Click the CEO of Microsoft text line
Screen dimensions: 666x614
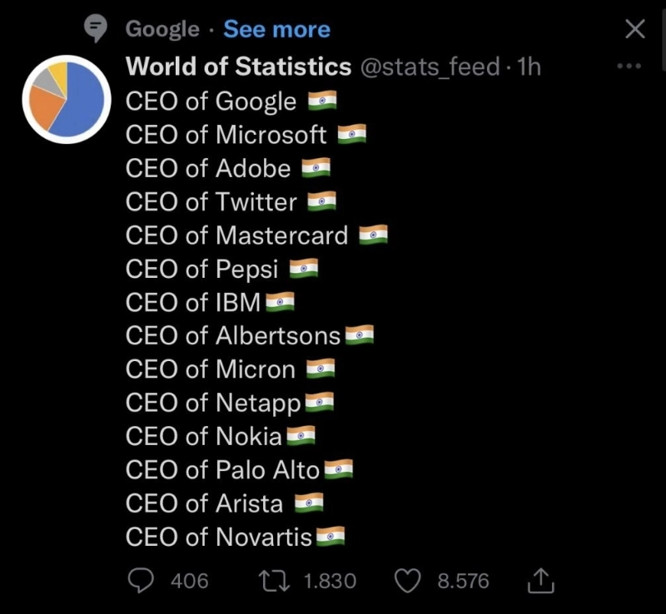point(226,134)
